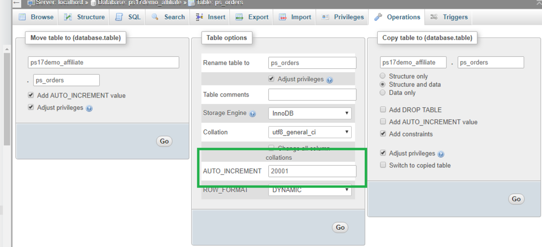Click Go in Table options panel
Image resolution: width=542 pixels, height=247 pixels.
[340, 227]
